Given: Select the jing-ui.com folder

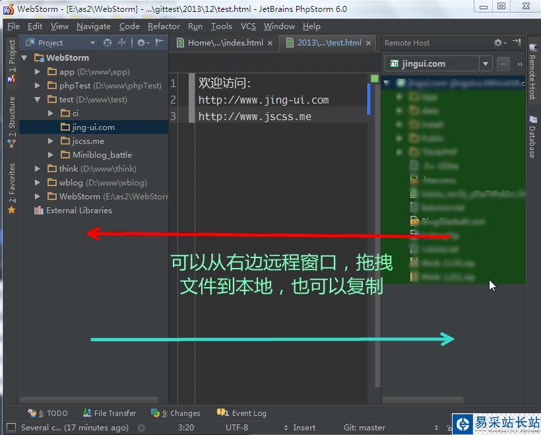Looking at the screenshot, I should point(94,127).
